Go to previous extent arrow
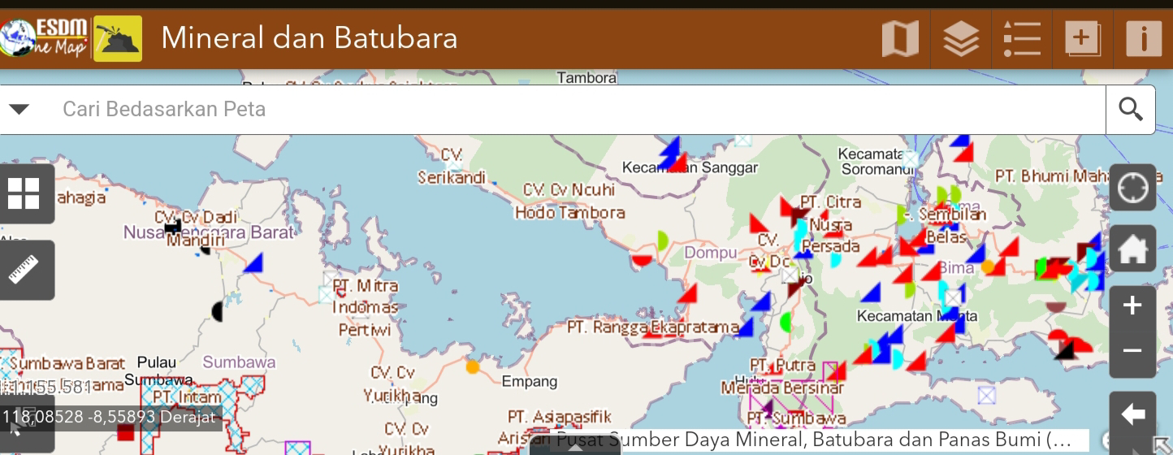 [1132, 415]
